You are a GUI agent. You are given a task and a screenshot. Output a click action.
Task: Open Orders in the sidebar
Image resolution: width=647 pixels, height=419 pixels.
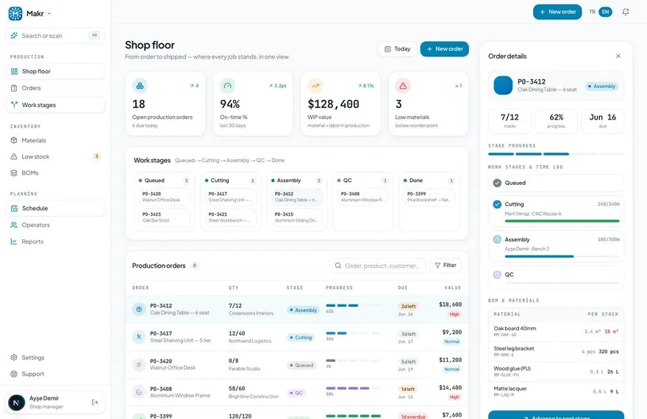55,88
